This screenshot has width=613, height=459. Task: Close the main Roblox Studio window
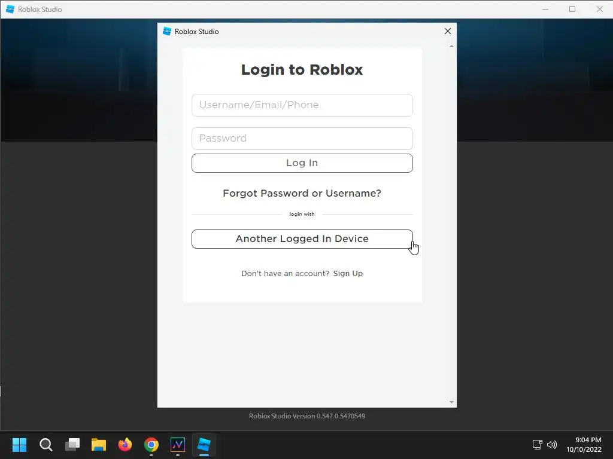(x=599, y=9)
